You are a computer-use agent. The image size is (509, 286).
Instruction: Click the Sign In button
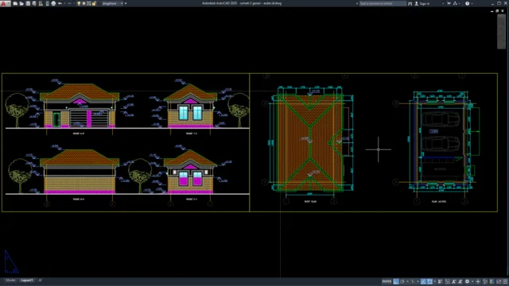(x=422, y=3)
